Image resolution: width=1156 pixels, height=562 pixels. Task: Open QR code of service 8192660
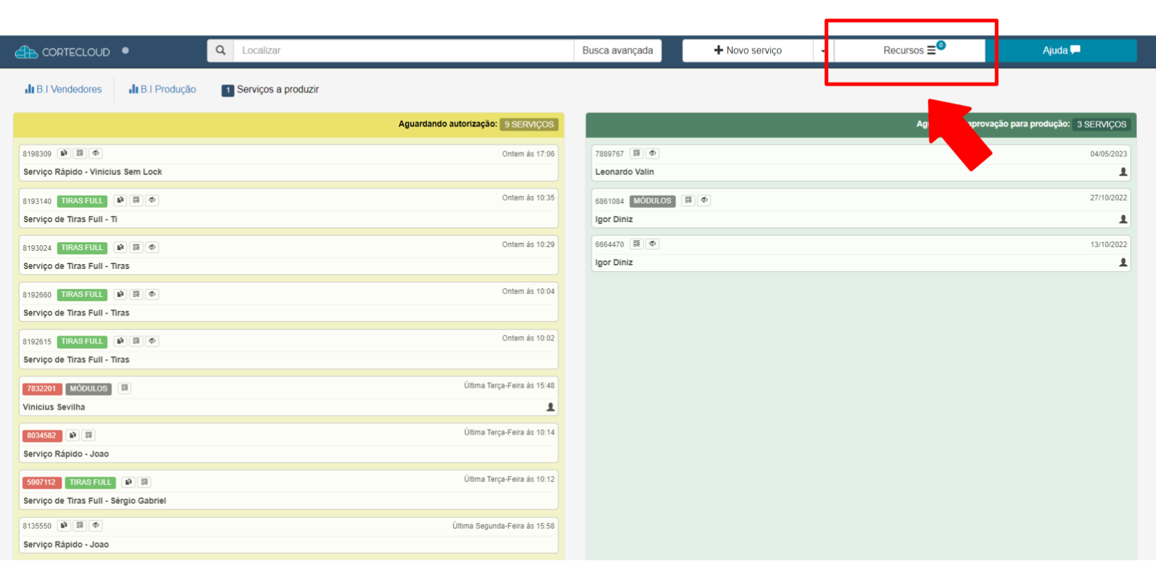point(136,294)
